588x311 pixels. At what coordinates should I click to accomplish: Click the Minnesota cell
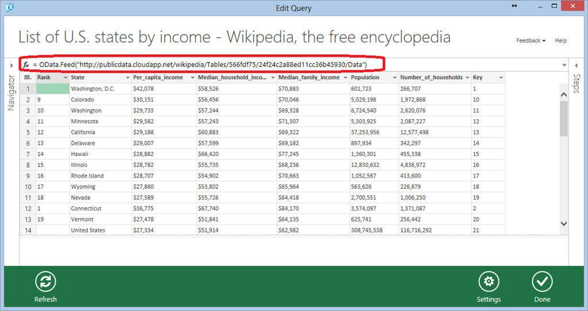point(100,122)
